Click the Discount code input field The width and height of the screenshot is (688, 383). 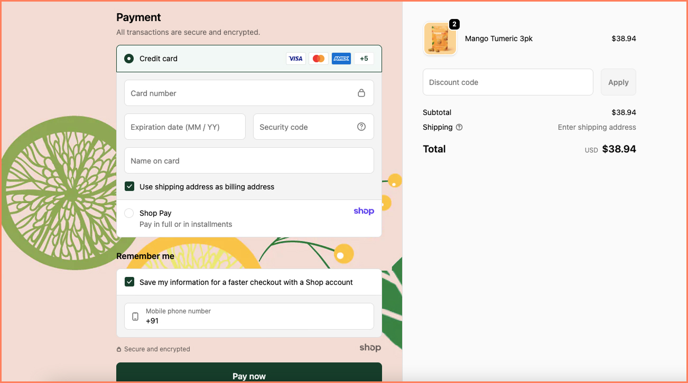point(507,82)
